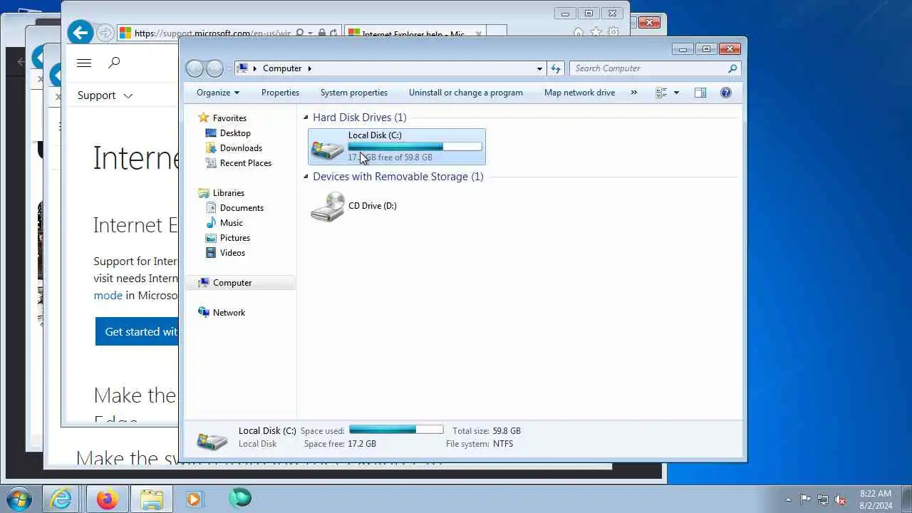Open Internet Explorer from taskbar
The height and width of the screenshot is (513, 912).
click(x=61, y=499)
